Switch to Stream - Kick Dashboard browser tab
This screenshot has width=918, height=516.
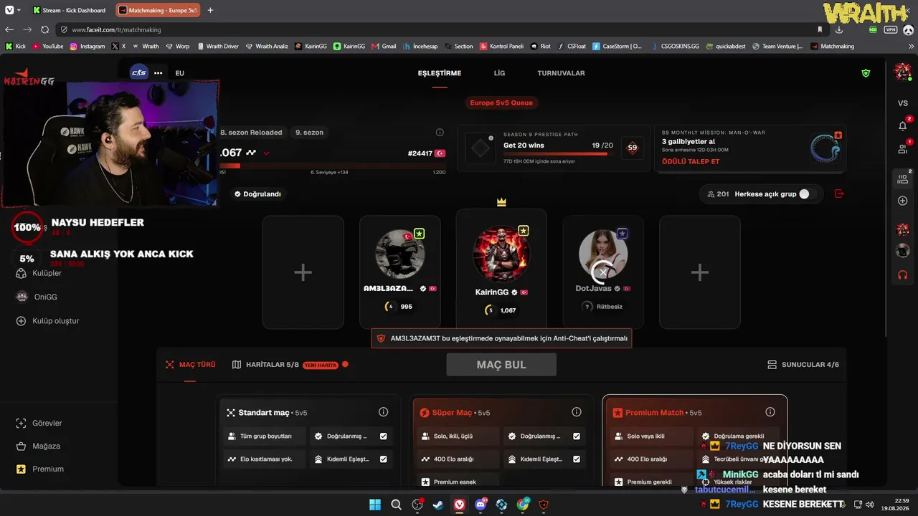70,10
